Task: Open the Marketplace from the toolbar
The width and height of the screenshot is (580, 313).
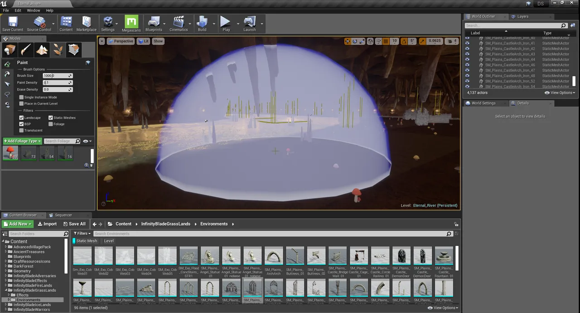Action: click(86, 24)
